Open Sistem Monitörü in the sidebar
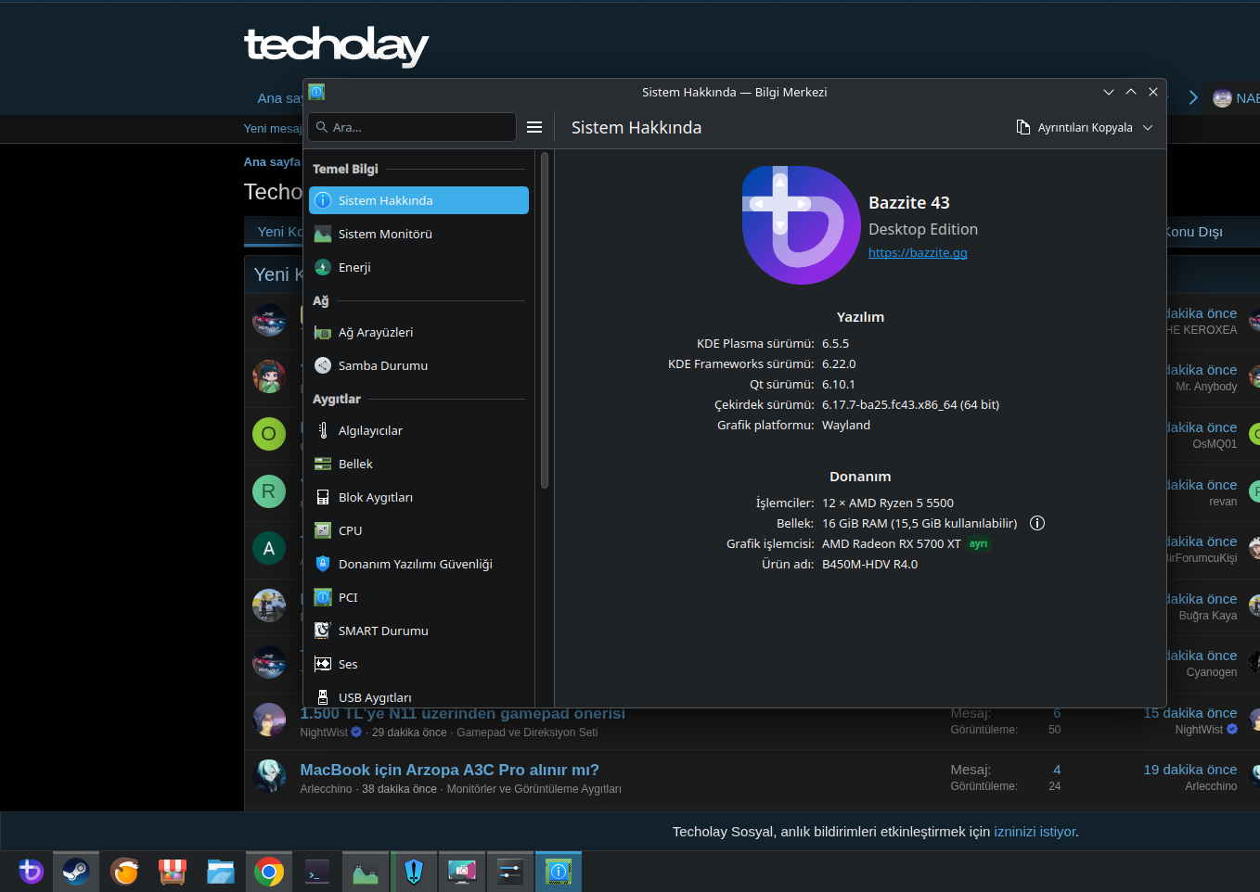This screenshot has height=892, width=1260. point(419,234)
